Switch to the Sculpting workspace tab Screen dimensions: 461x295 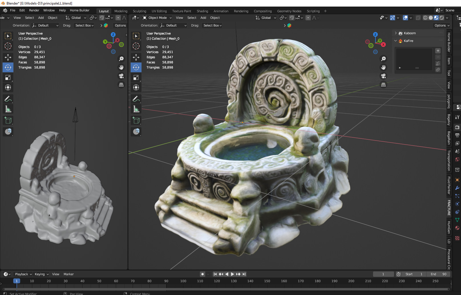pos(139,11)
